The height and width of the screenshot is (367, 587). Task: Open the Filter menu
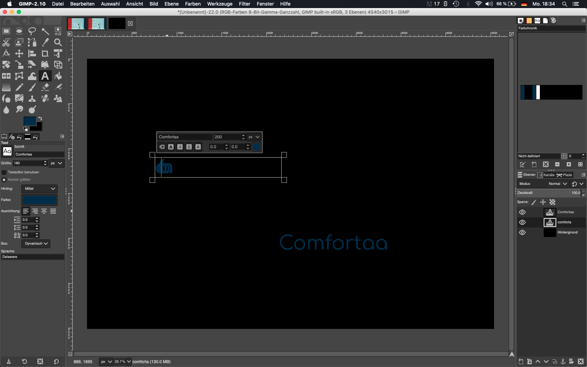pos(244,4)
